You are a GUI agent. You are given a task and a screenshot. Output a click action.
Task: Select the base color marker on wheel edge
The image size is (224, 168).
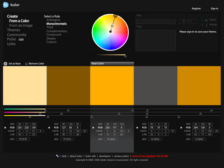coord(115,15)
